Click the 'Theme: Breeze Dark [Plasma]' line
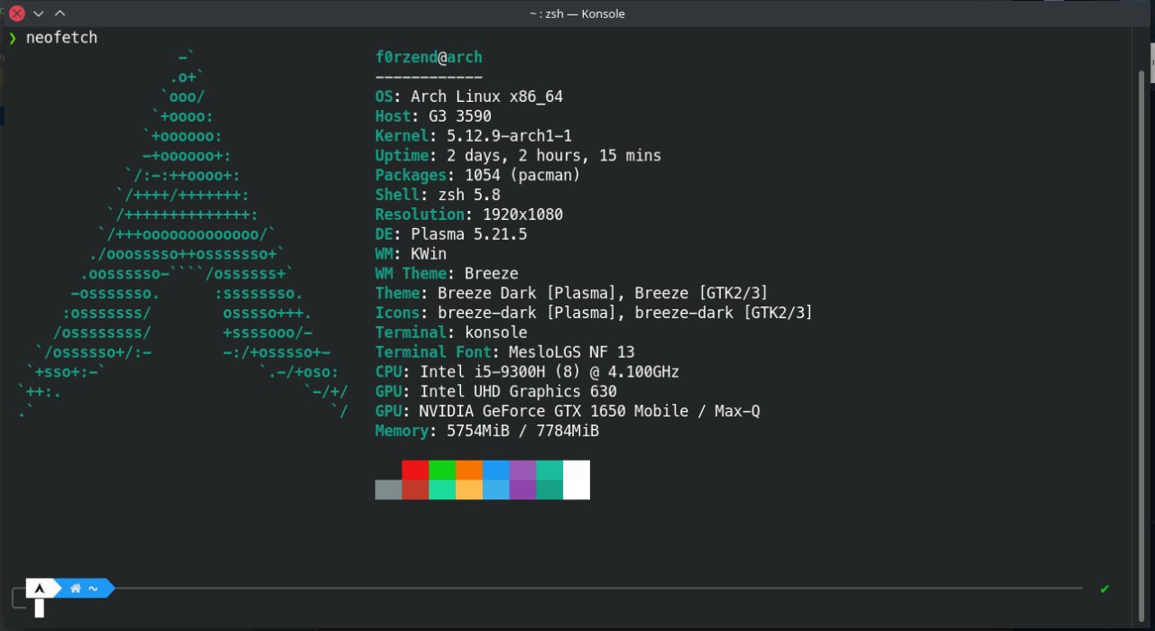 [572, 293]
